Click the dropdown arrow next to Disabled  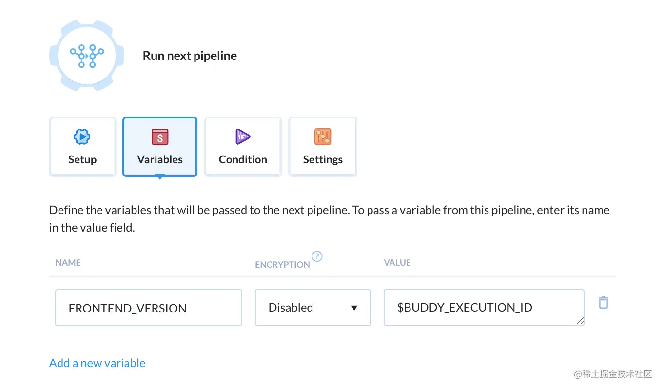(x=354, y=308)
